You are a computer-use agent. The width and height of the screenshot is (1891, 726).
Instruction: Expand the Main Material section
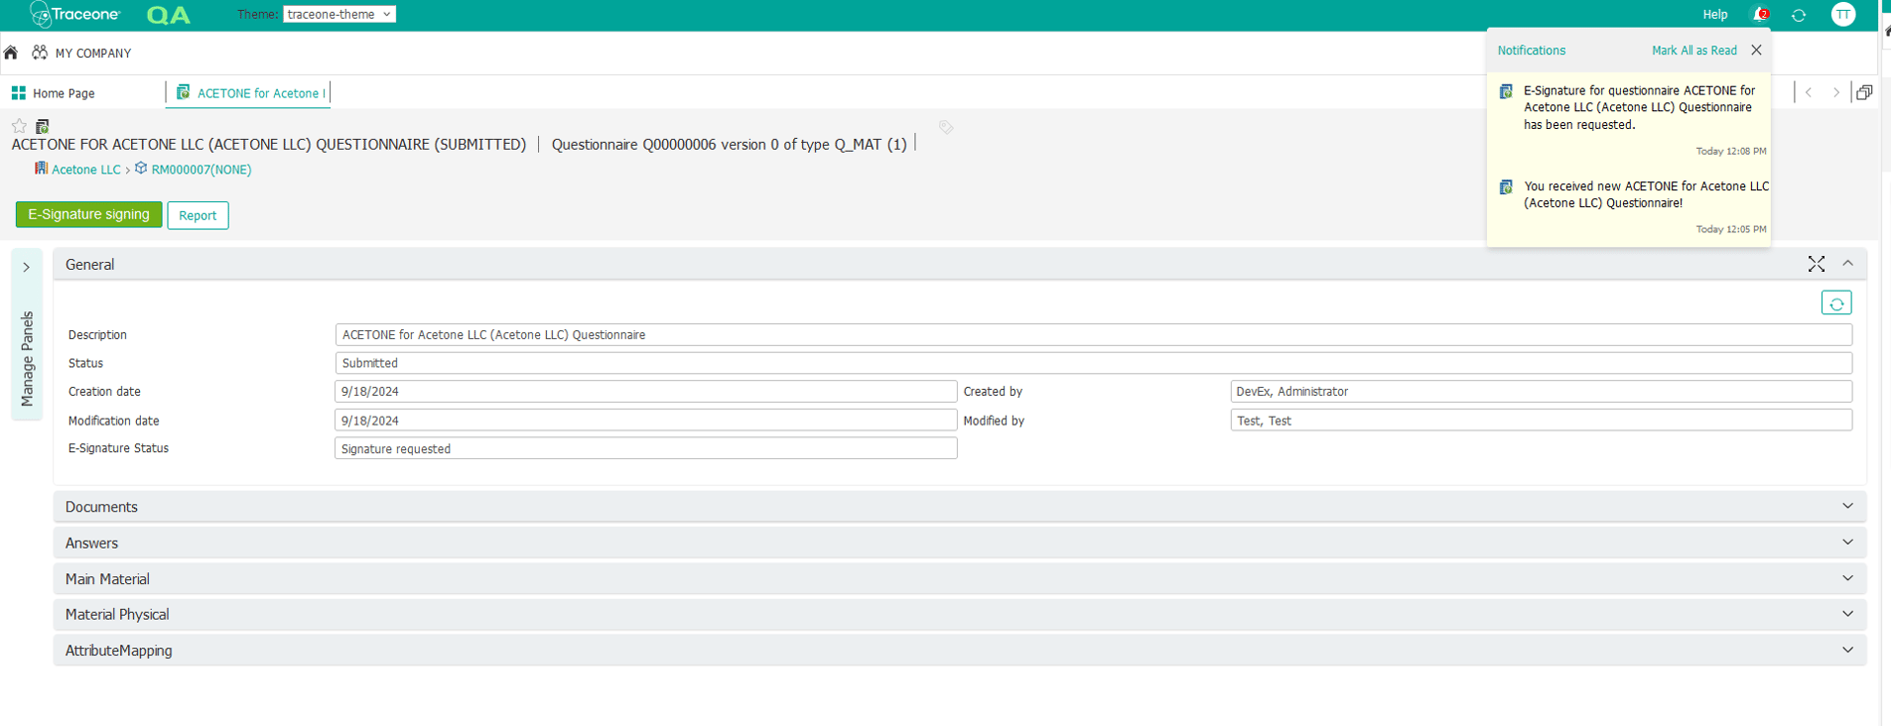(x=1847, y=578)
